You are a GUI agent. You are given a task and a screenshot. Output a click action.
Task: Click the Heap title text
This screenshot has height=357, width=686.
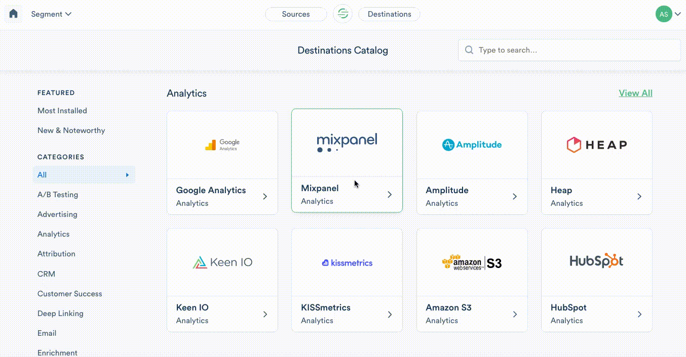coord(561,190)
